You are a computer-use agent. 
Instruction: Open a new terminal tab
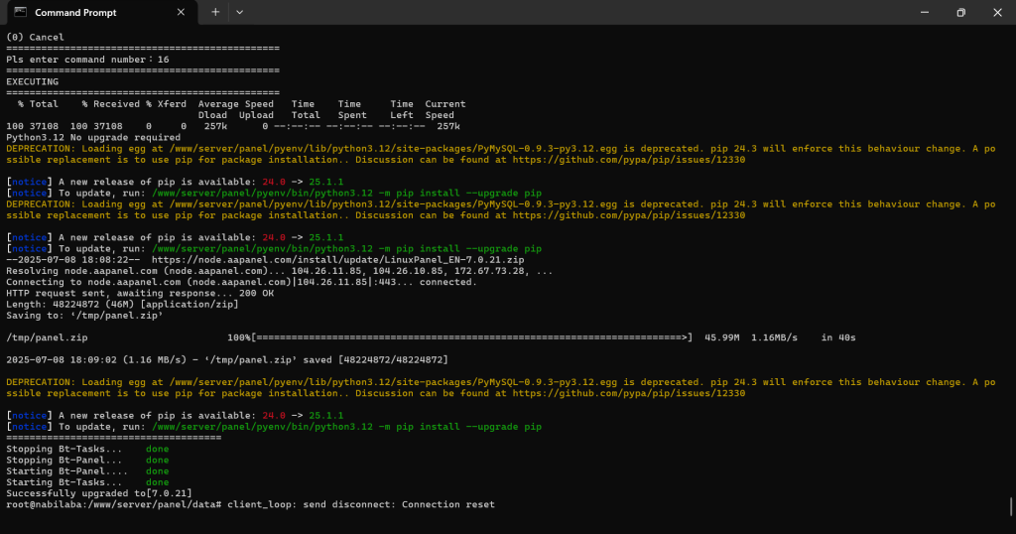click(x=215, y=12)
